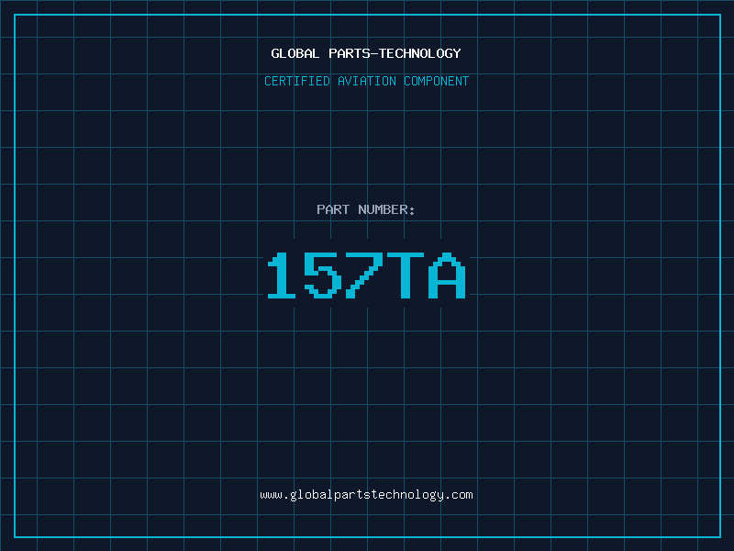Click the GLOBAL PARTS-TECHNOLOGY heading
734x551 pixels.
(366, 53)
